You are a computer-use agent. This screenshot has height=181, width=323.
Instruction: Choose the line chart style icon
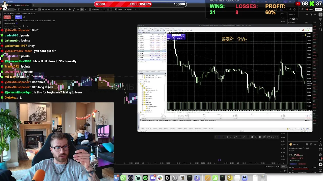[x=78, y=9]
